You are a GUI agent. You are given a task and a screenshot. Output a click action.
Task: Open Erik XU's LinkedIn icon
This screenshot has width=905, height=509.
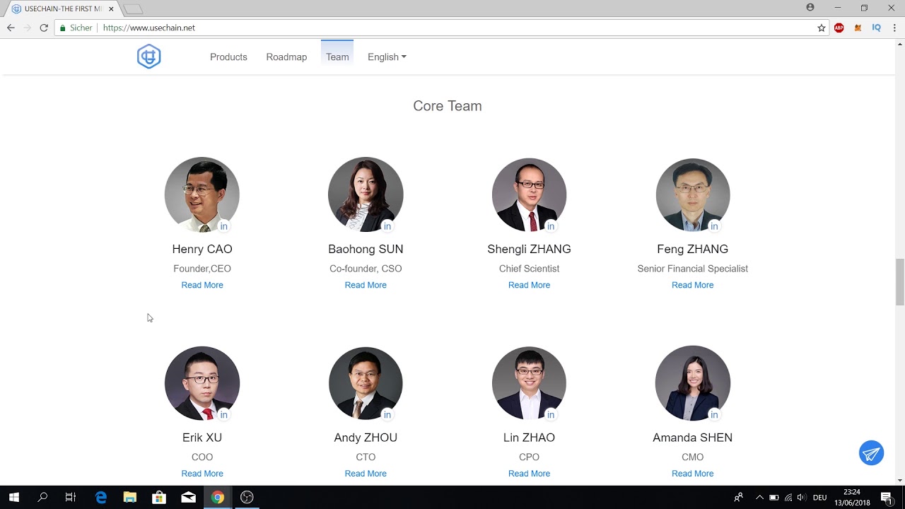pos(223,415)
